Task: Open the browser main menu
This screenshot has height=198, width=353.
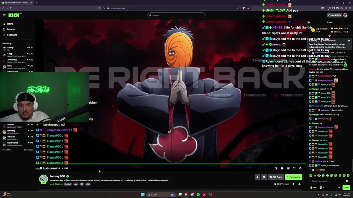Action: [350, 8]
